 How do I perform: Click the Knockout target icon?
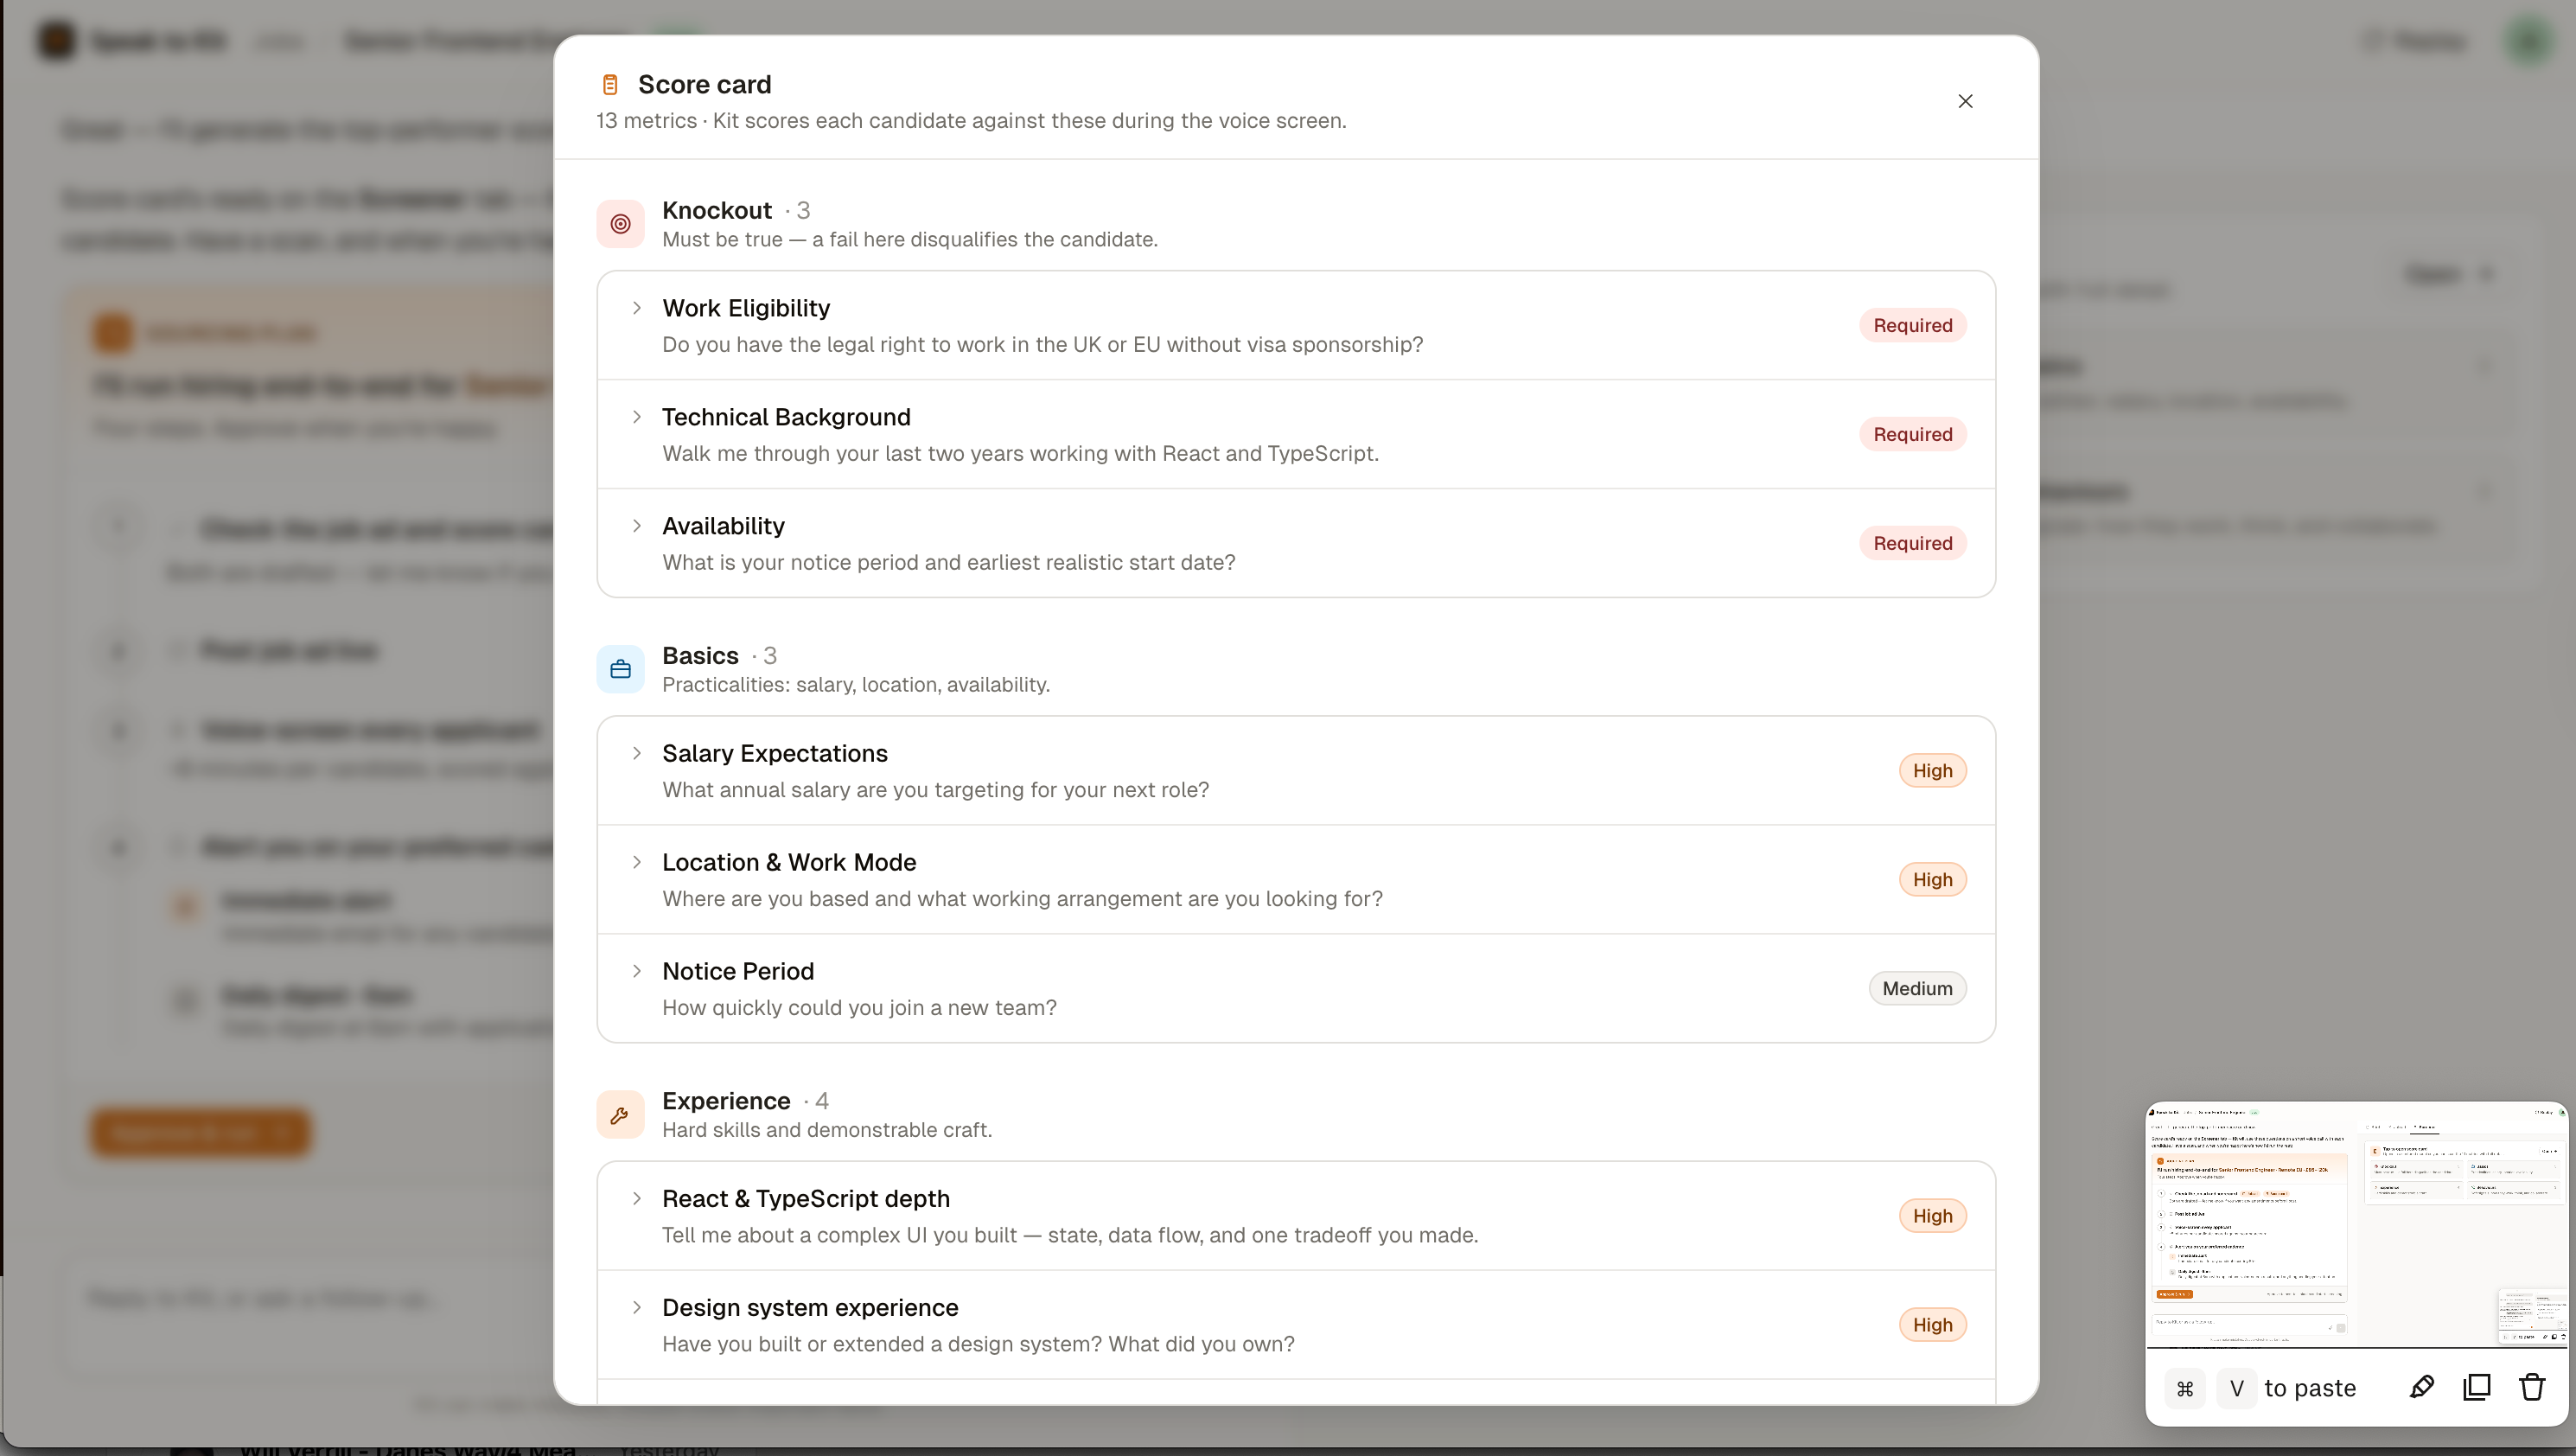click(620, 224)
